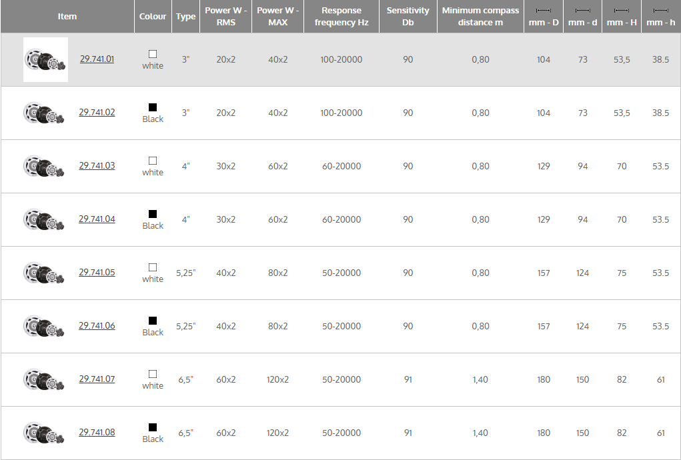Click black colour swatch for 29.741.02
681x460 pixels.
(153, 107)
